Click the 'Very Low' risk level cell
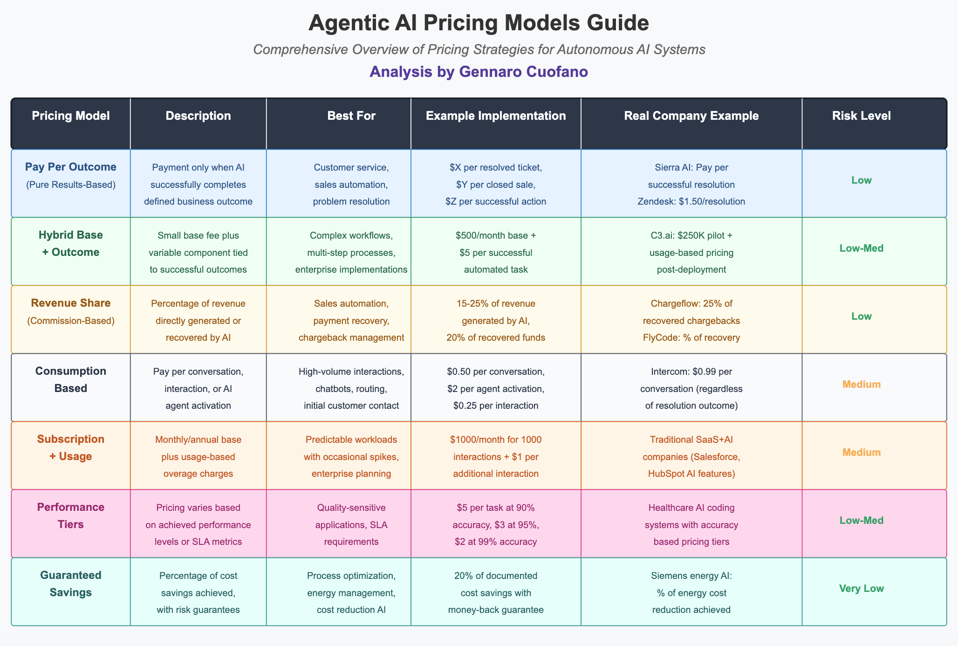Image resolution: width=958 pixels, height=646 pixels. coord(861,589)
